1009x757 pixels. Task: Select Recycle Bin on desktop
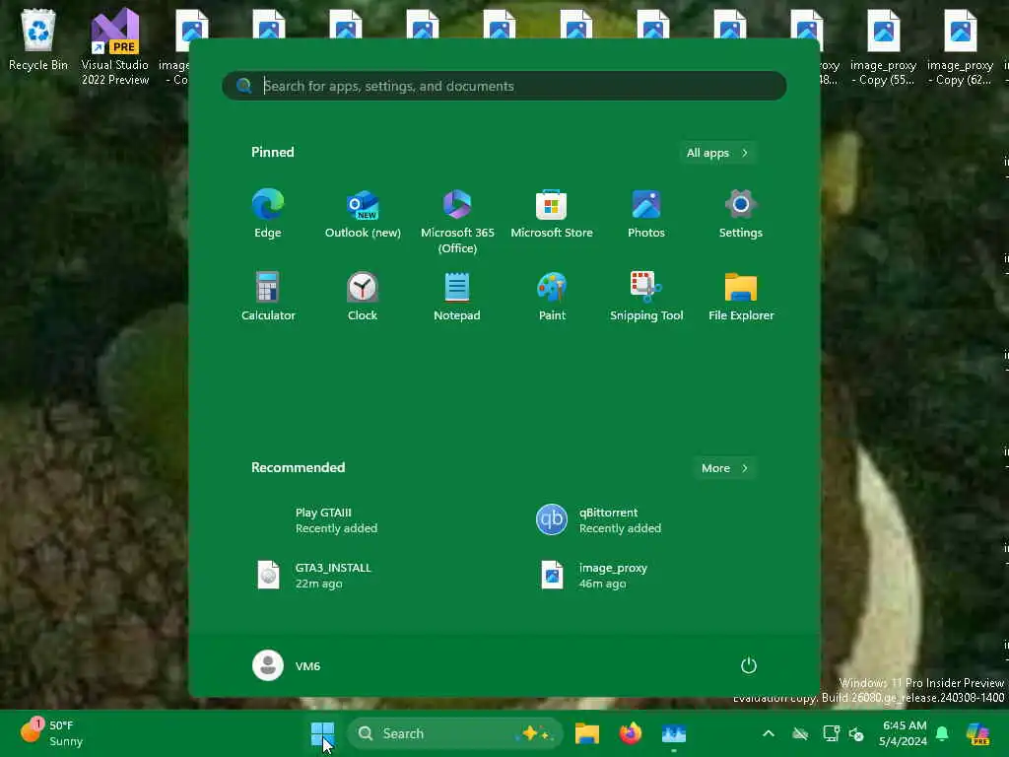38,39
